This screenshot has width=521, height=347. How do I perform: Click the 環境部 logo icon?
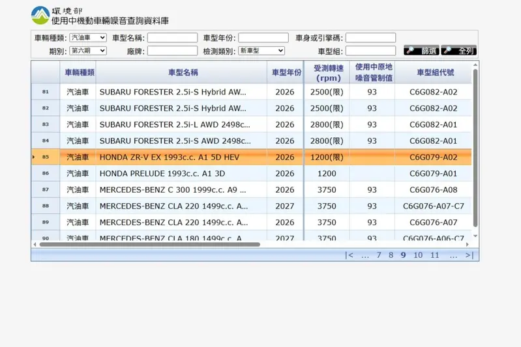[40, 15]
